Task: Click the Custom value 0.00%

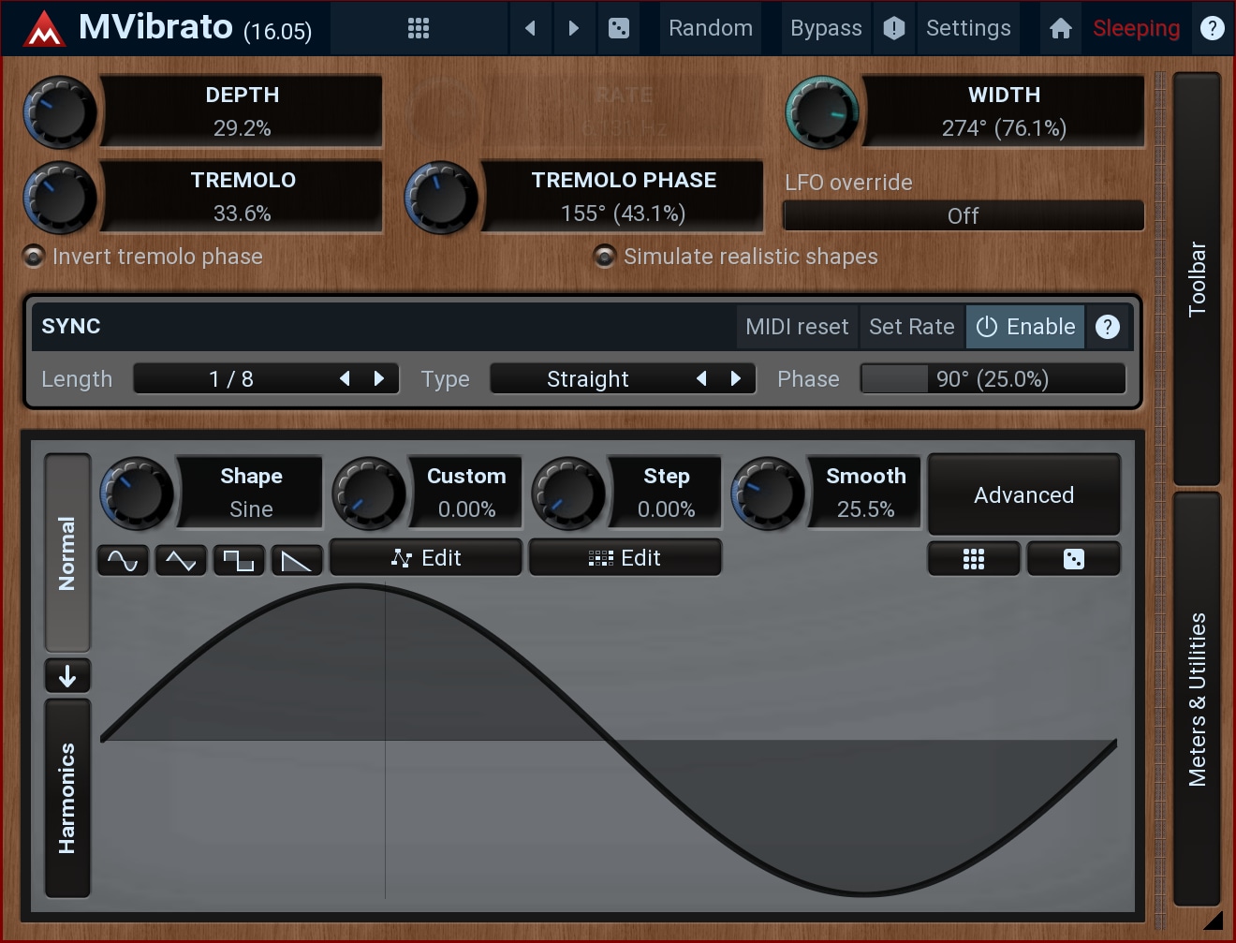Action: point(466,509)
